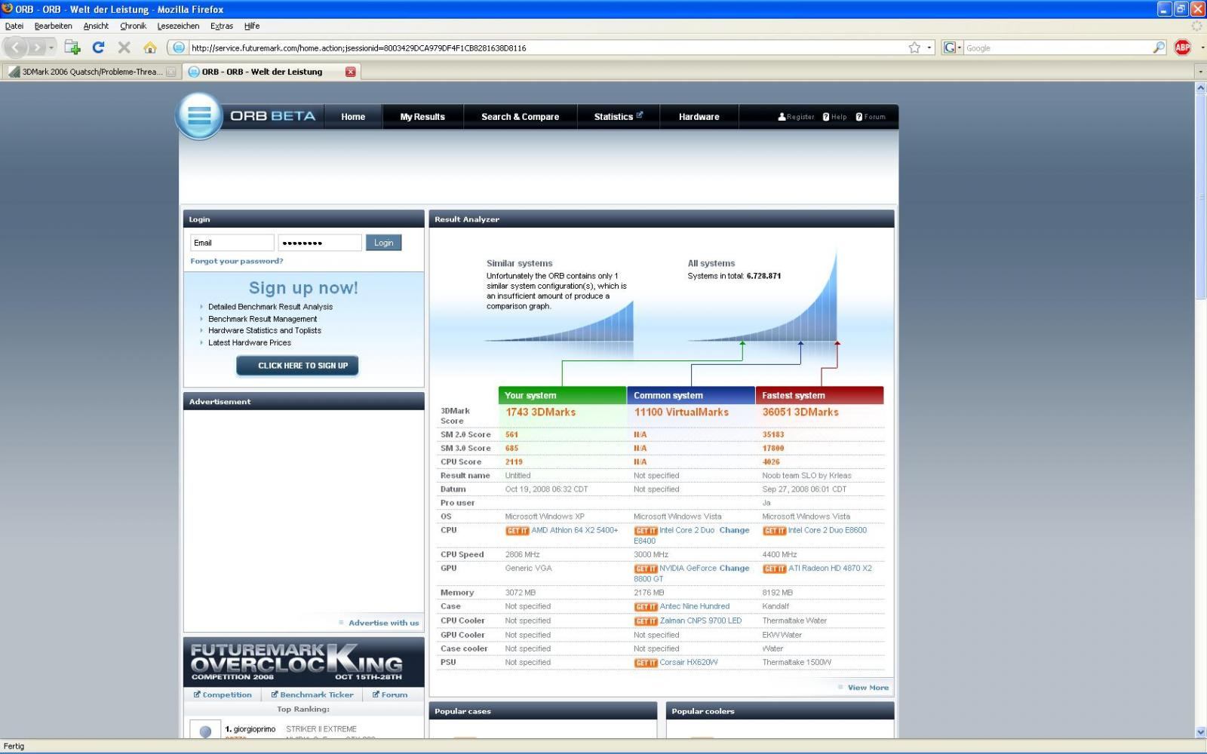Viewport: 1207px width, 754px height.
Task: Click the Forgot your password? link
Action: (237, 261)
